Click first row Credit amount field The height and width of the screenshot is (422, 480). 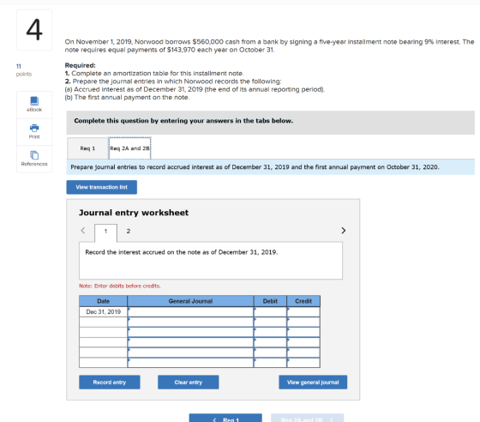click(303, 311)
